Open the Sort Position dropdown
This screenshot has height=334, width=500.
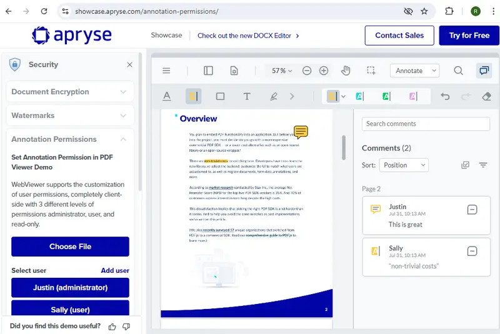pos(404,165)
